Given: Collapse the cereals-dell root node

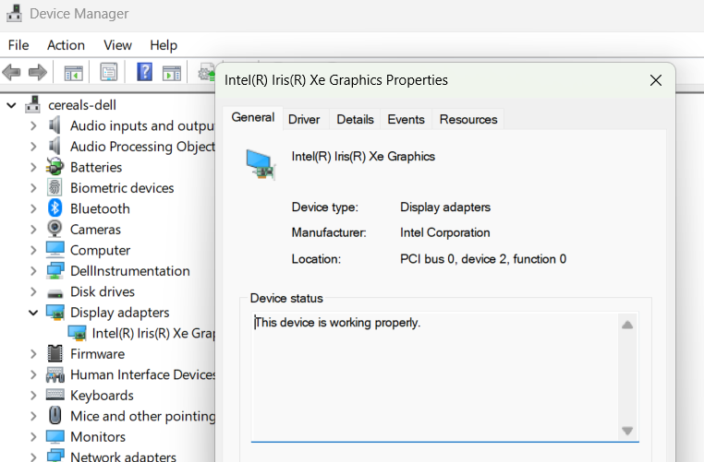Looking at the screenshot, I should pyautogui.click(x=11, y=105).
